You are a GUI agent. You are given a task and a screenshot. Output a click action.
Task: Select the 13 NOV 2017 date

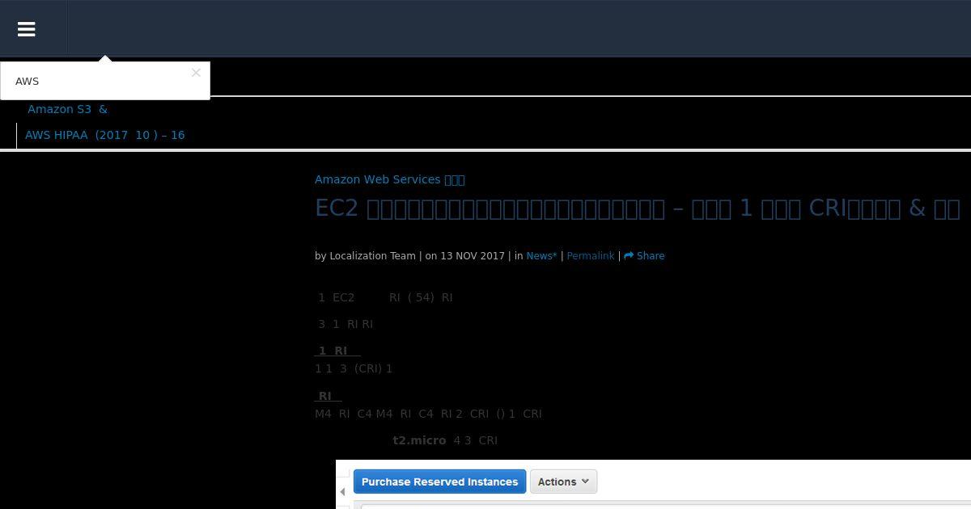pyautogui.click(x=473, y=255)
